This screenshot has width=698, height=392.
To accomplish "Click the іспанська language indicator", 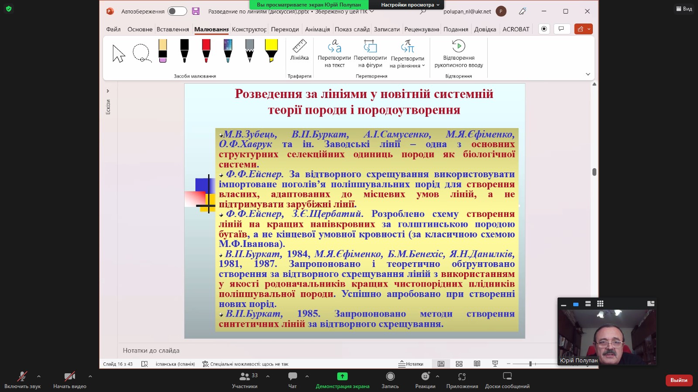I will (175, 364).
